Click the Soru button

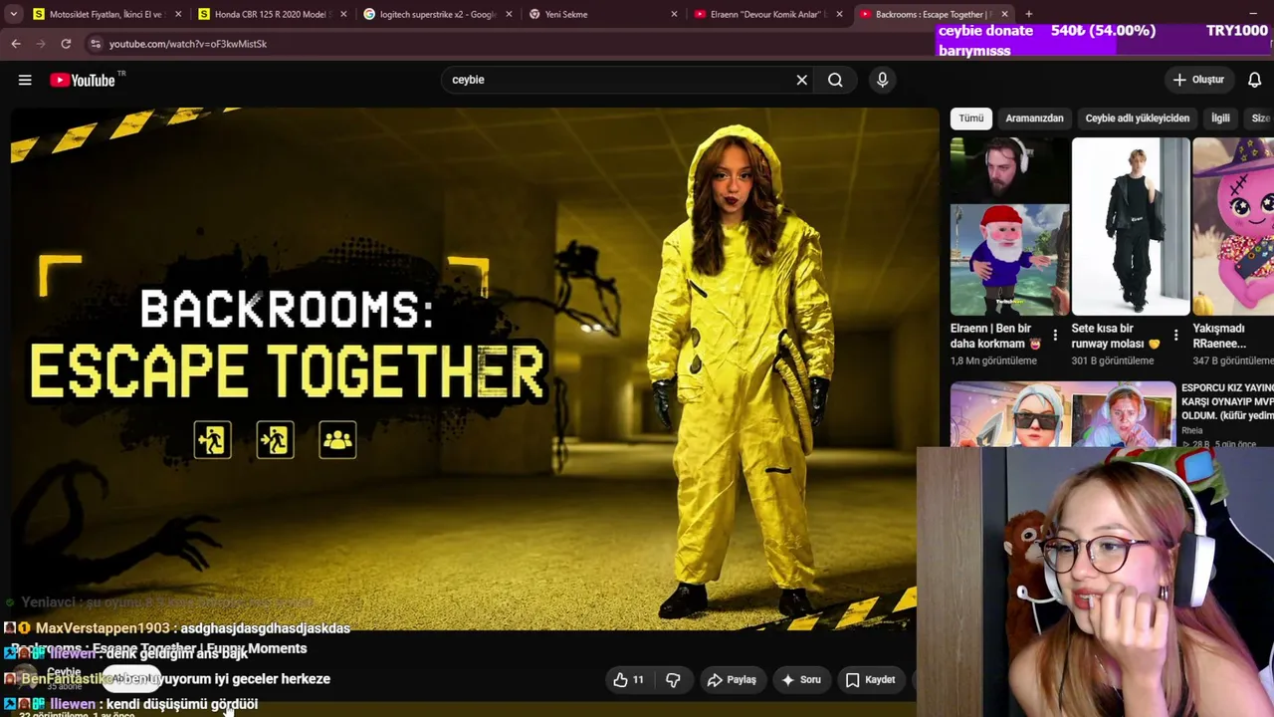pos(801,680)
